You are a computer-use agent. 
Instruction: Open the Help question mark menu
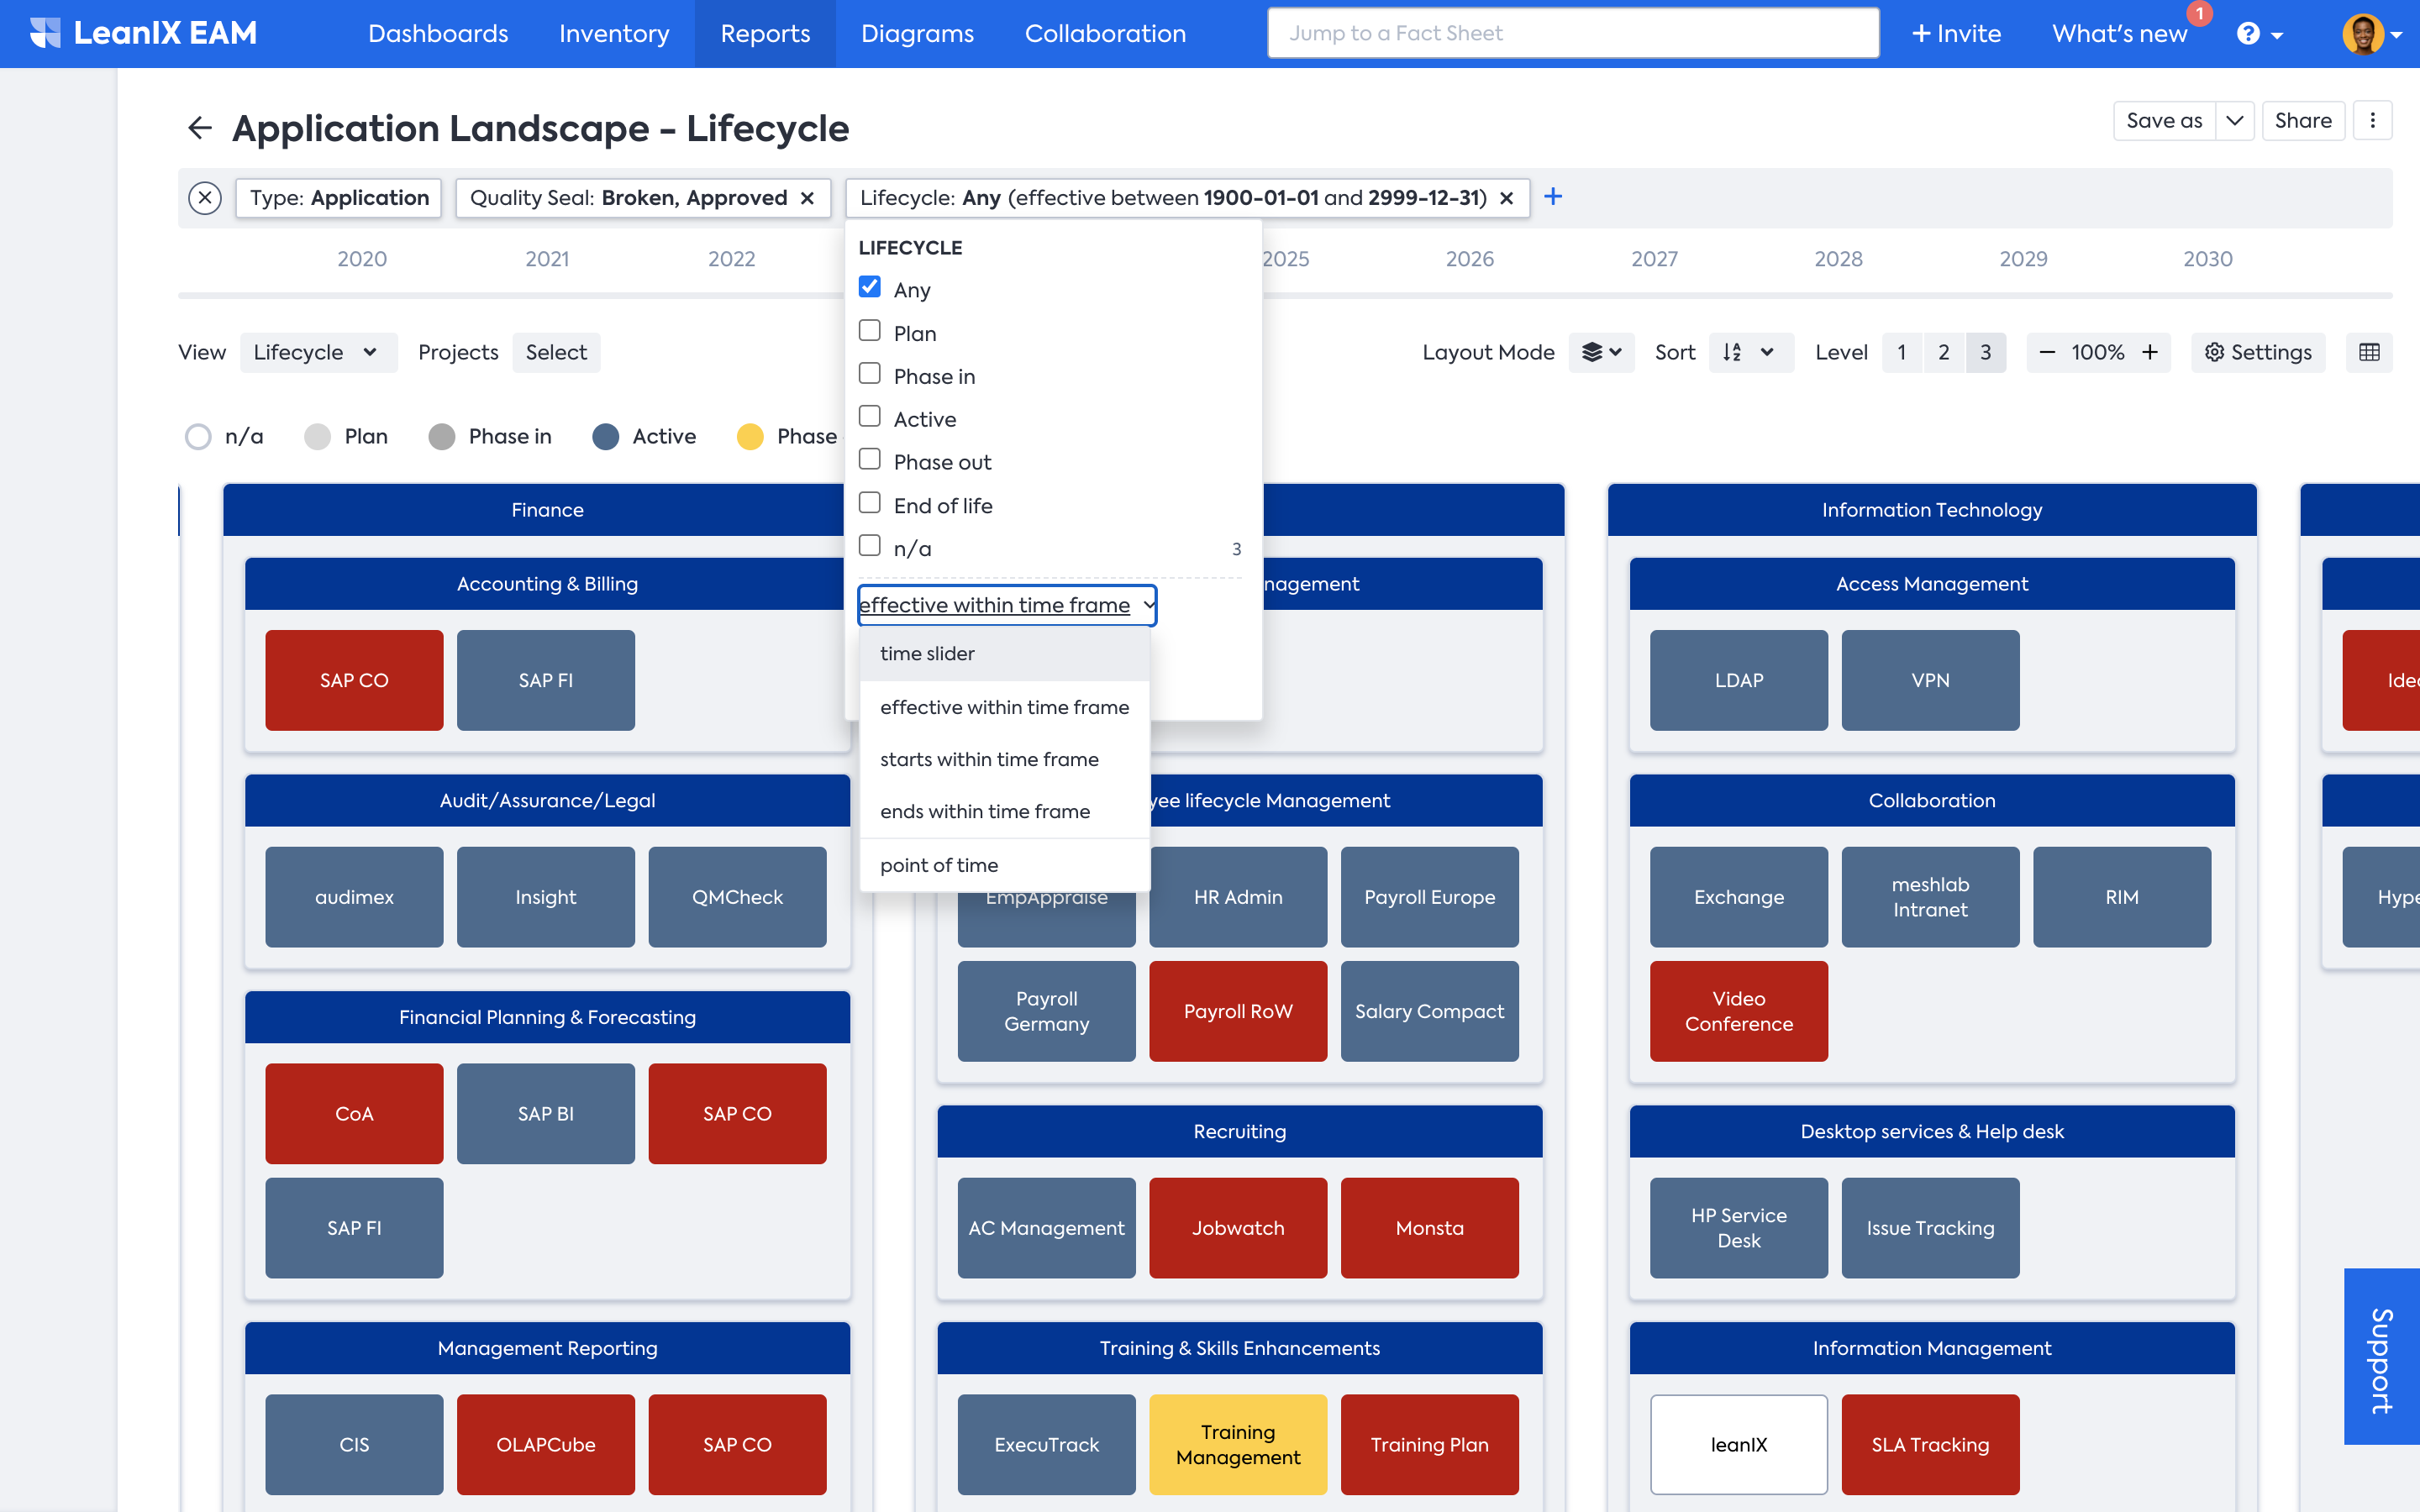point(2259,34)
